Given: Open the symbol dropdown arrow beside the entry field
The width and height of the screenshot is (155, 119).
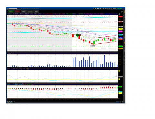Looking at the screenshot, I should click(x=18, y=8).
